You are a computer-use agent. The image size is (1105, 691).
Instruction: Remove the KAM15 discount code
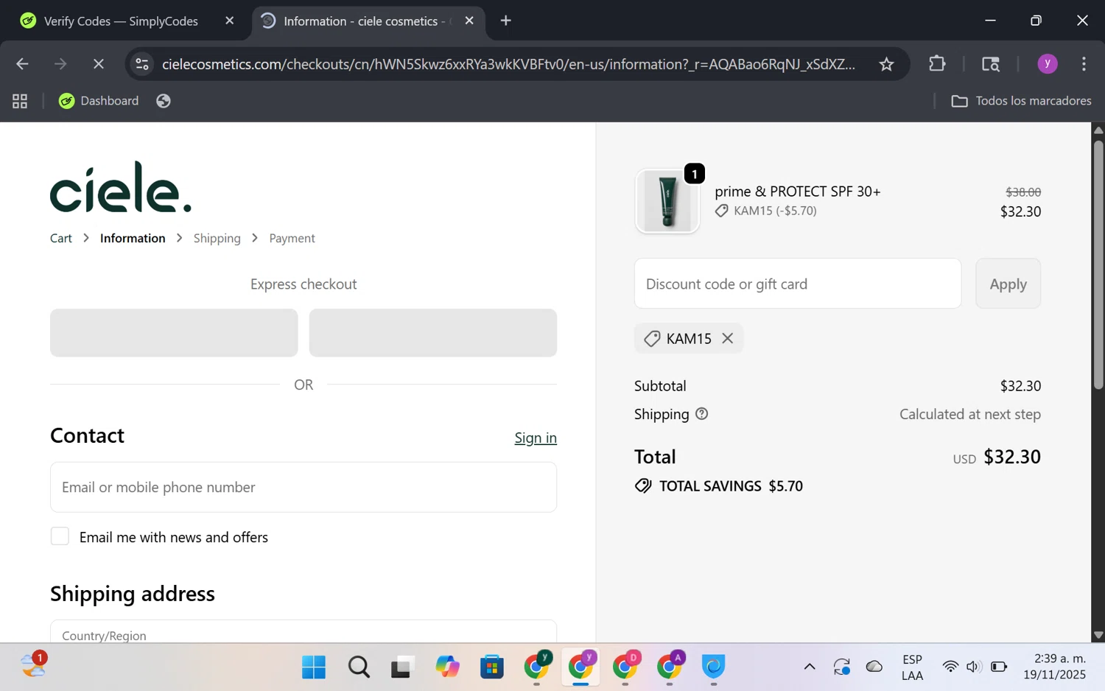728,338
